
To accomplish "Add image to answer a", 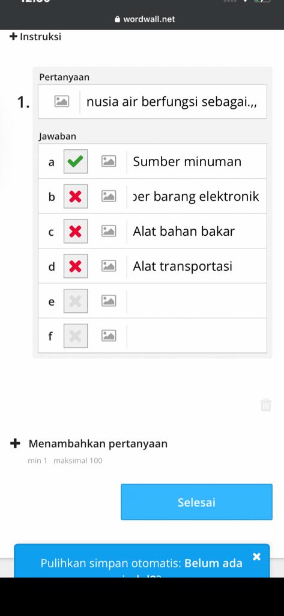I will click(x=109, y=161).
